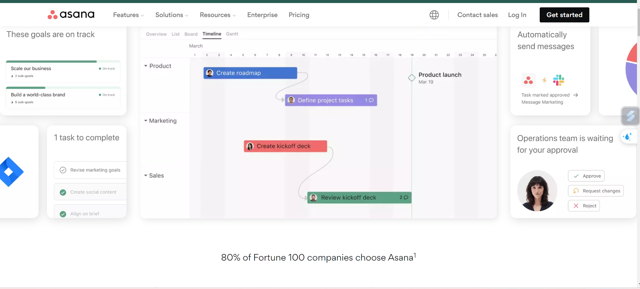
Task: Check off Revise marketing goals task
Action: coord(63,170)
